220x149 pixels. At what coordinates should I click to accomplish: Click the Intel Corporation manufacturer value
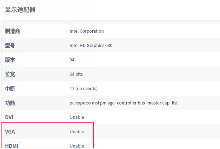86,31
